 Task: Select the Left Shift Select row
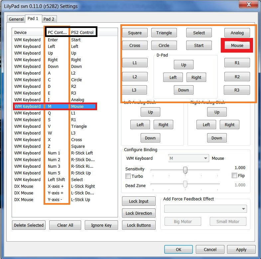(55, 180)
